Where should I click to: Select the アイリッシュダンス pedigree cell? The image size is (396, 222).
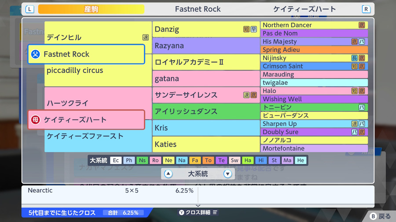point(206,111)
